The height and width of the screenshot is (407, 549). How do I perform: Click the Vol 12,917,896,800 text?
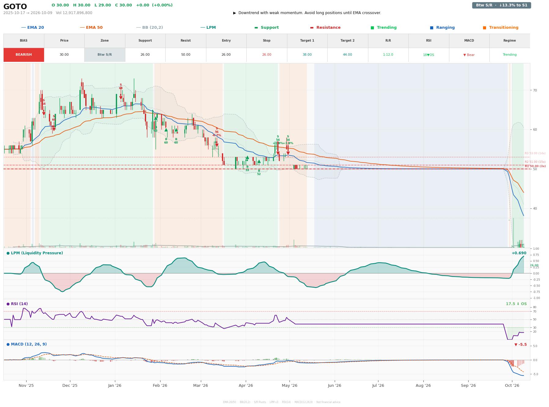pyautogui.click(x=74, y=13)
